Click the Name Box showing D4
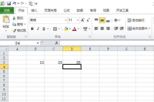The height and width of the screenshot is (102, 154). 18,43
